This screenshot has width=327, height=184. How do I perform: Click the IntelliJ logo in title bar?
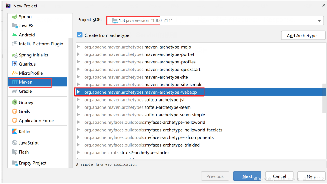(8, 6)
